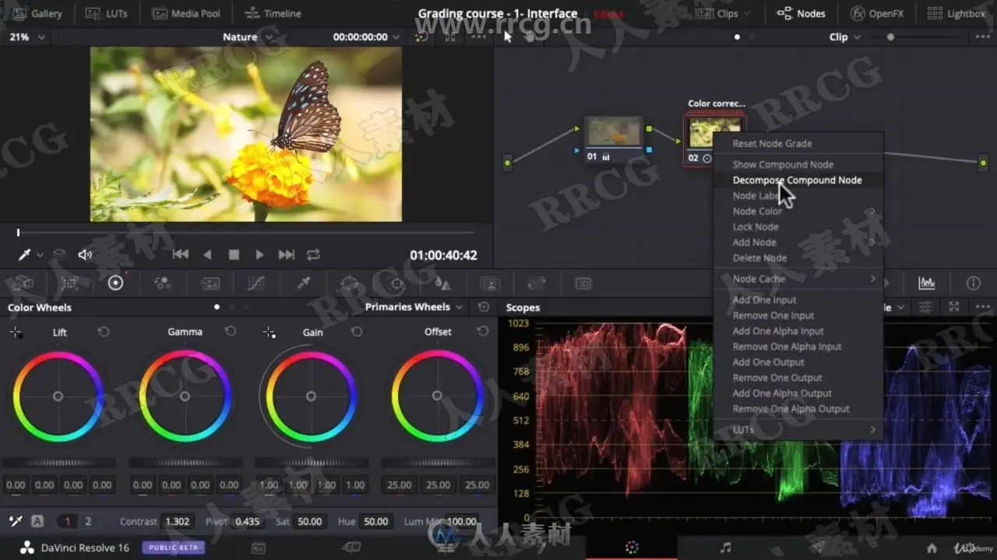Open the Curves palette icon

click(x=256, y=283)
